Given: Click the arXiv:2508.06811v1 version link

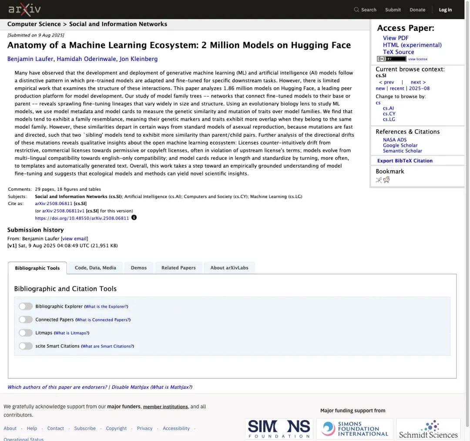Looking at the screenshot, I should click(x=63, y=211).
